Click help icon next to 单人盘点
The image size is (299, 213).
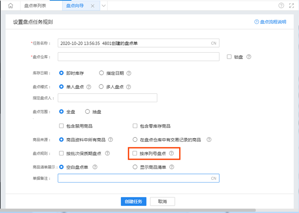89,86
